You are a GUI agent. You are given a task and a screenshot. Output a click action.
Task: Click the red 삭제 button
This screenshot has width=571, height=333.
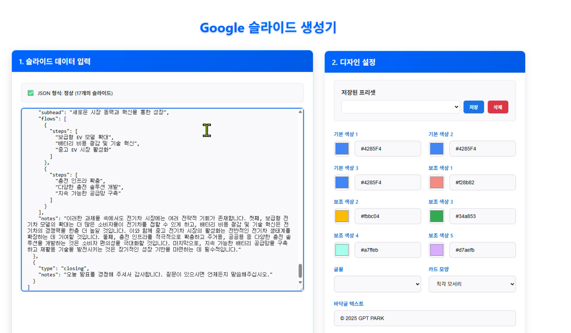[498, 107]
